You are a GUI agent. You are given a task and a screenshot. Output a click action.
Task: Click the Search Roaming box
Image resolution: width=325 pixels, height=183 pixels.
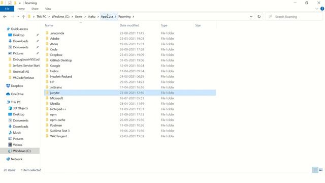pos(294,17)
